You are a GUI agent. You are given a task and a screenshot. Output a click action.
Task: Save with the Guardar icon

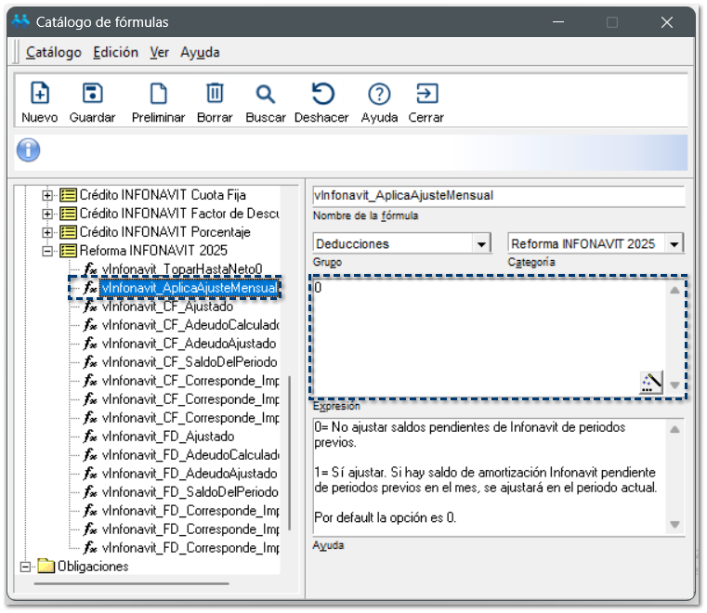(x=92, y=94)
